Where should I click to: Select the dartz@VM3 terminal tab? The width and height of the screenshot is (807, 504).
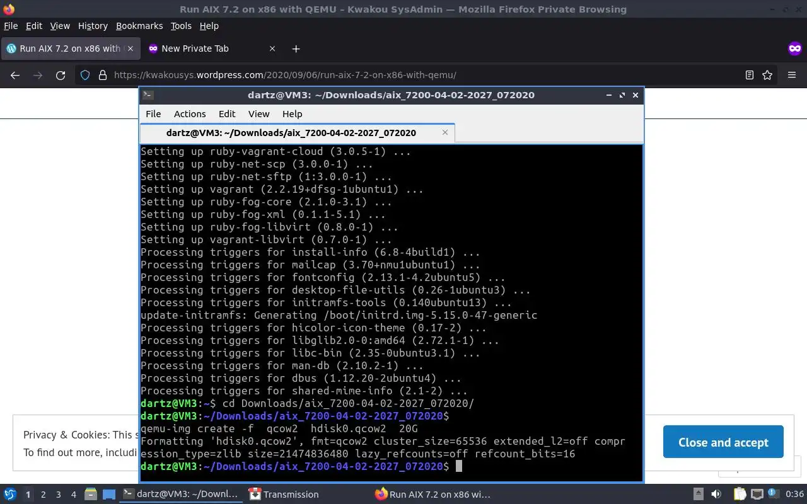coord(296,133)
